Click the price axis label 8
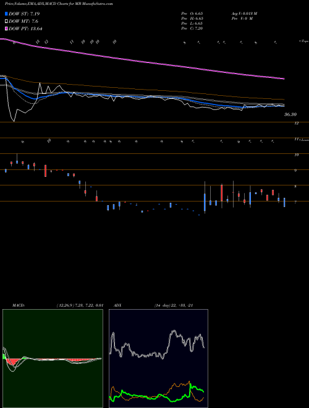Viewport: 309px width, 408px height. [295, 187]
